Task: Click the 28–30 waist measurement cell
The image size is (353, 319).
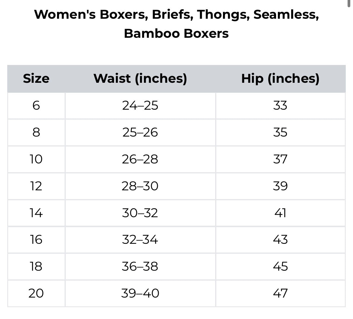Action: click(140, 186)
